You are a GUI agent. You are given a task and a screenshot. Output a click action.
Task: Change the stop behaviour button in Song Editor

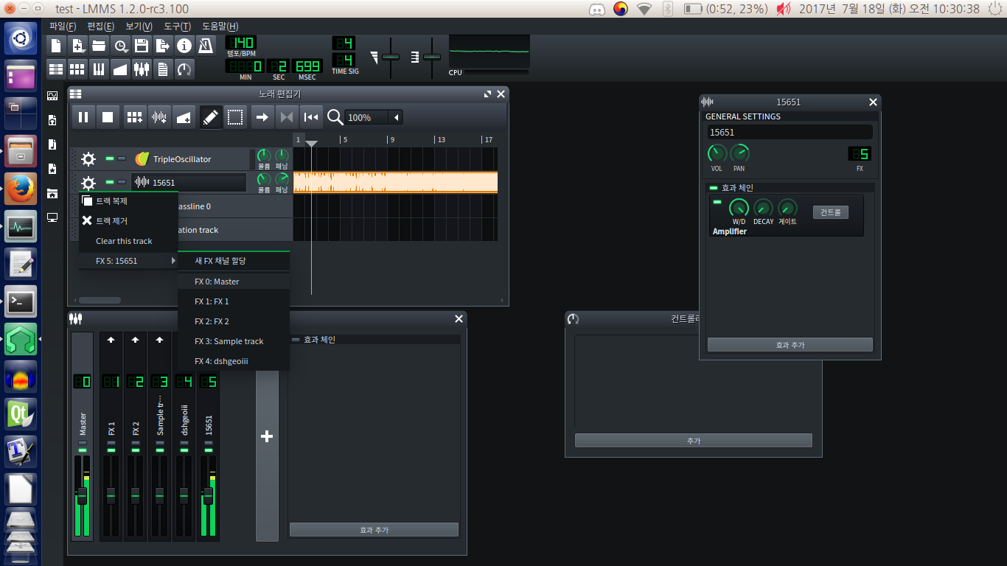312,116
